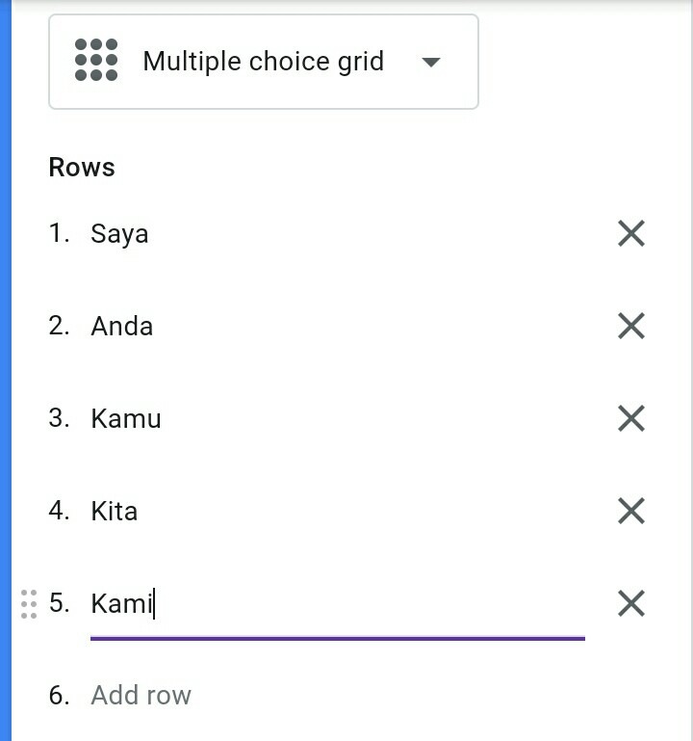Remove the "Kamu" row
This screenshot has height=741, width=693.
(x=630, y=418)
